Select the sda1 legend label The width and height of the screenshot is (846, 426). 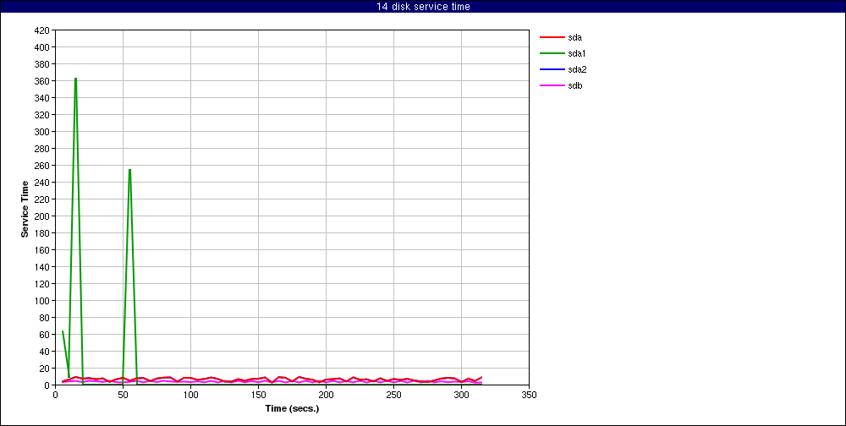577,54
